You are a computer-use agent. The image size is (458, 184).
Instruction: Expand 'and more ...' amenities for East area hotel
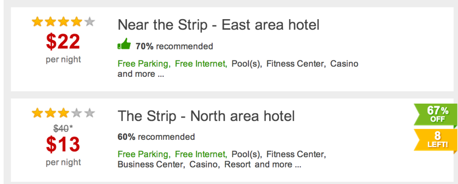[140, 74]
